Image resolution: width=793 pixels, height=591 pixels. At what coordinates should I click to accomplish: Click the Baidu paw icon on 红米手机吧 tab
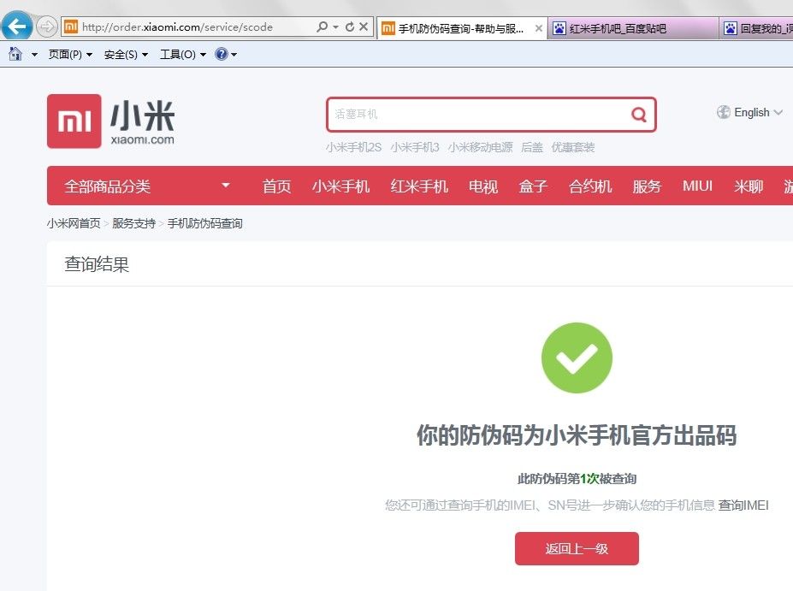tap(559, 28)
